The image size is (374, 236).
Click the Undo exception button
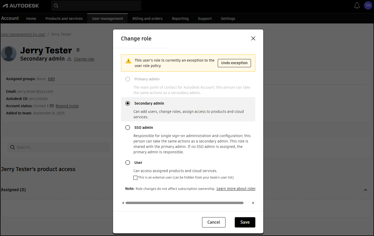coord(234,63)
